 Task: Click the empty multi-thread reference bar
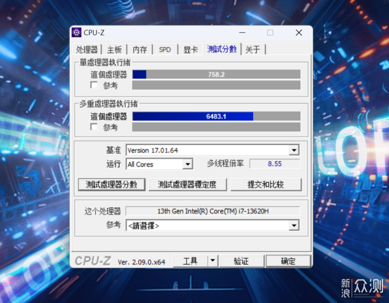tap(216, 127)
